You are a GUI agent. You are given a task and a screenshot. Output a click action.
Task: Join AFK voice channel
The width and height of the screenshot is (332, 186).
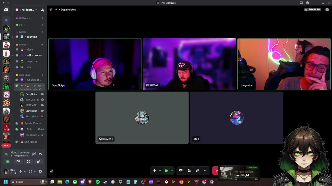[29, 129]
